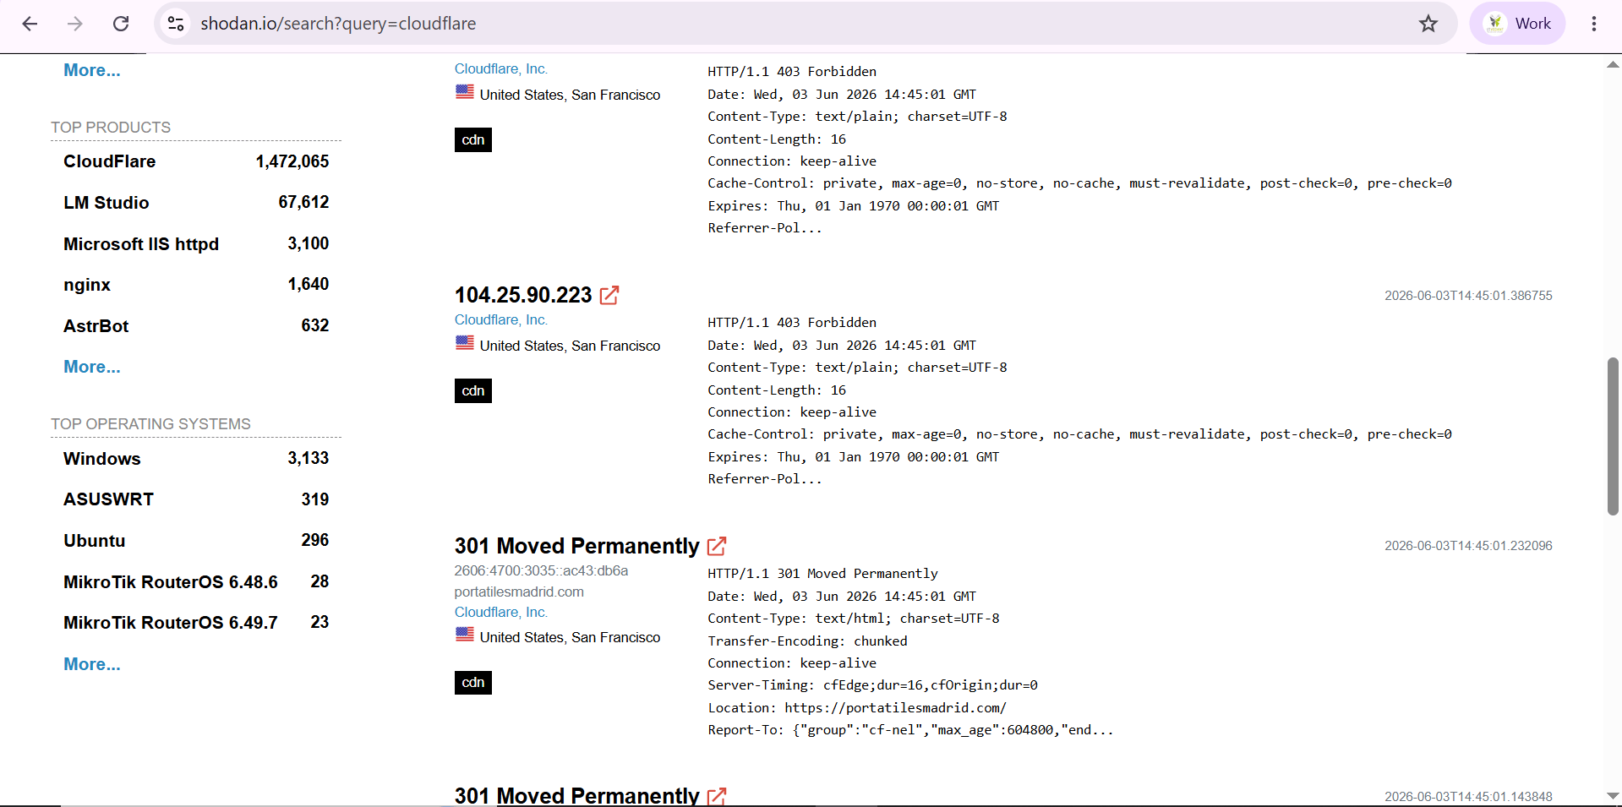Filter by CloudFlare product

pyautogui.click(x=110, y=161)
